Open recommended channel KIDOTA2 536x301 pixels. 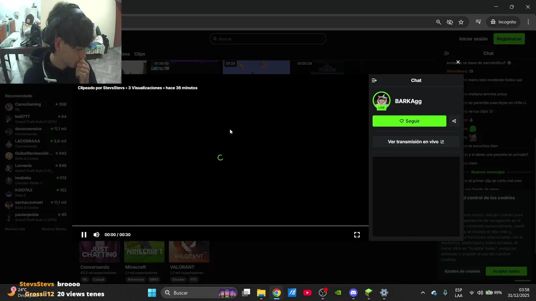(36, 192)
